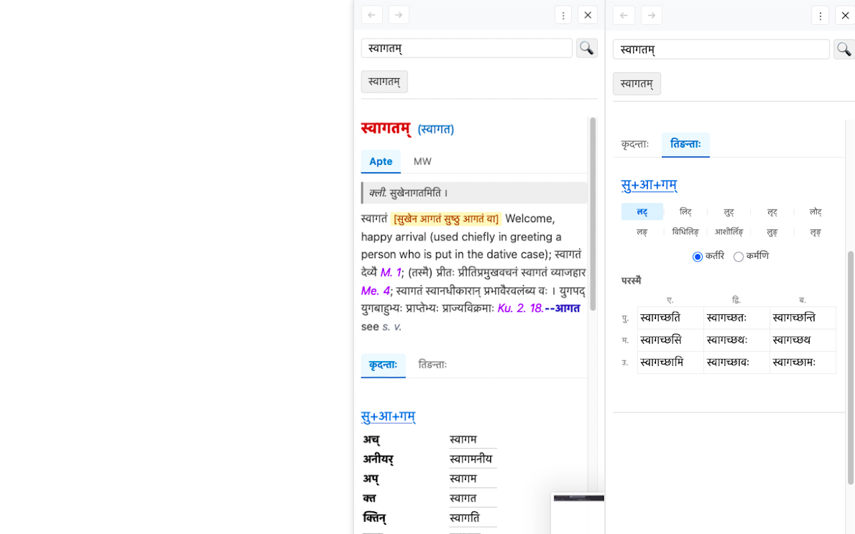Click the स्वागच्छामि verb form cell
The image size is (855, 534).
point(671,362)
